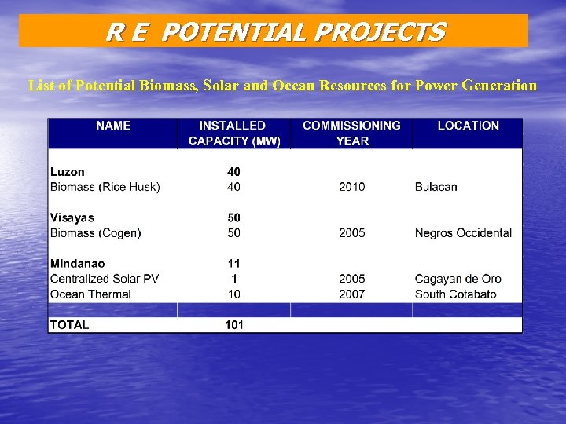Click the bold 40 in Luzon row

point(233,172)
